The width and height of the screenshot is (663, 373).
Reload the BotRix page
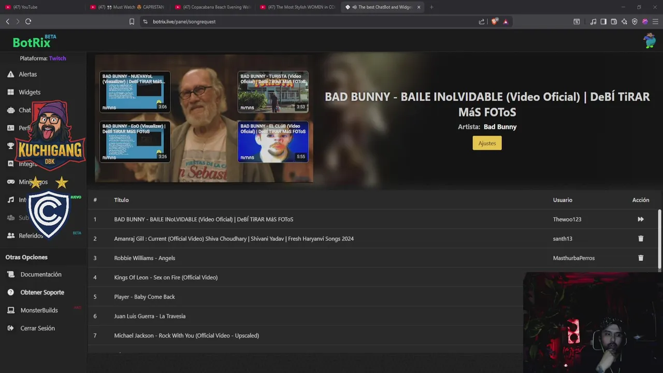[28, 21]
